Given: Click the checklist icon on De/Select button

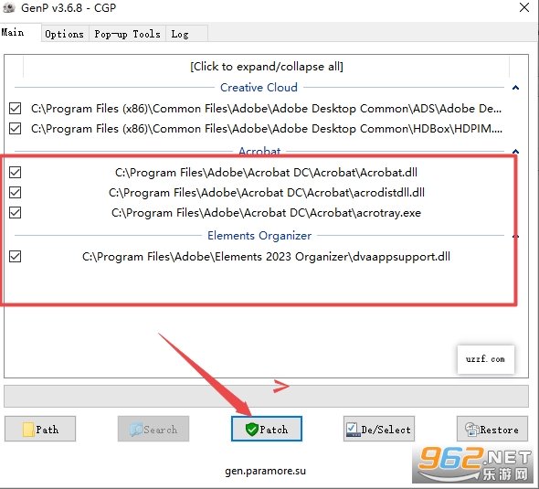Looking at the screenshot, I should (x=353, y=430).
